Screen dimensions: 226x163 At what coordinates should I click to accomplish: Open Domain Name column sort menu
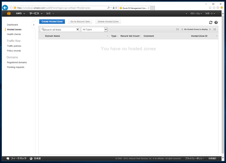pos(108,36)
